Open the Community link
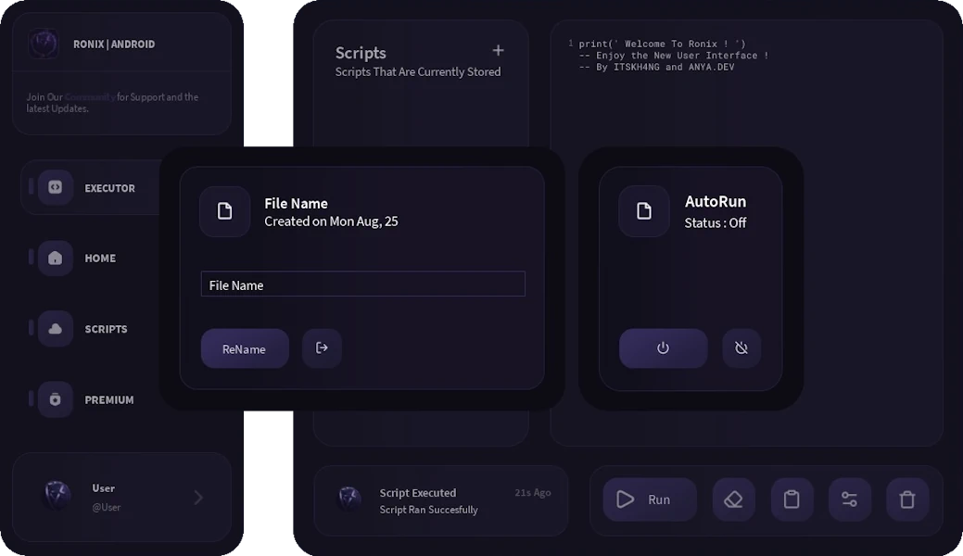The height and width of the screenshot is (556, 963). pyautogui.click(x=90, y=97)
